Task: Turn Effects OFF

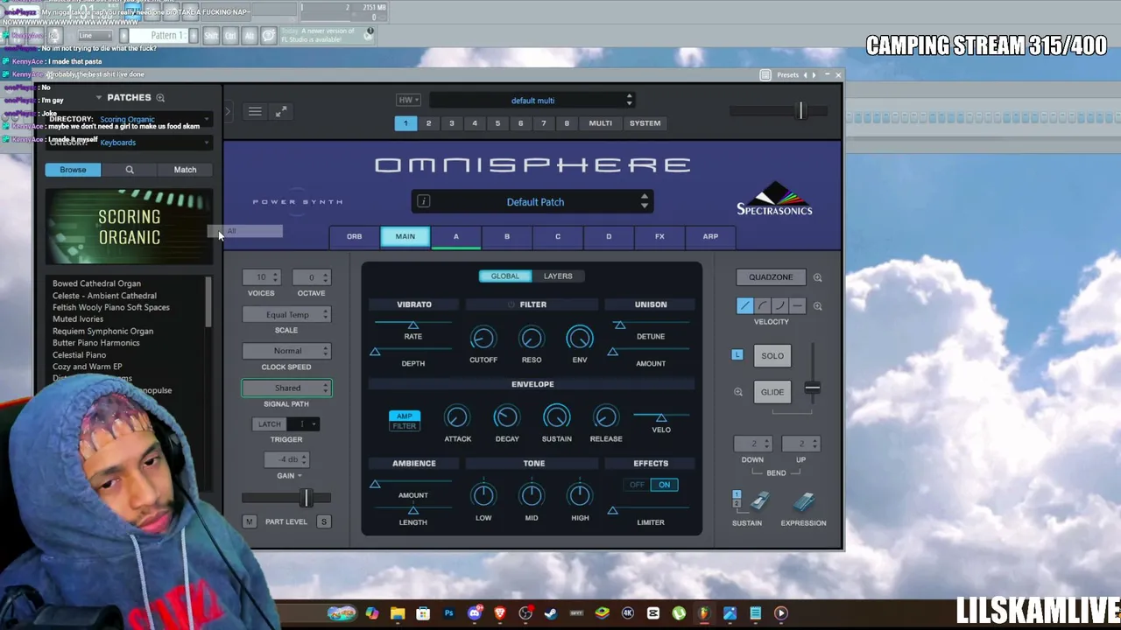Action: (638, 485)
